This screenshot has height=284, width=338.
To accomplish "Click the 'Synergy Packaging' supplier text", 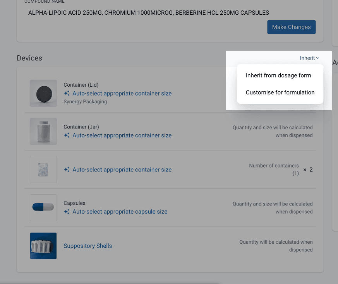I will pos(85,101).
